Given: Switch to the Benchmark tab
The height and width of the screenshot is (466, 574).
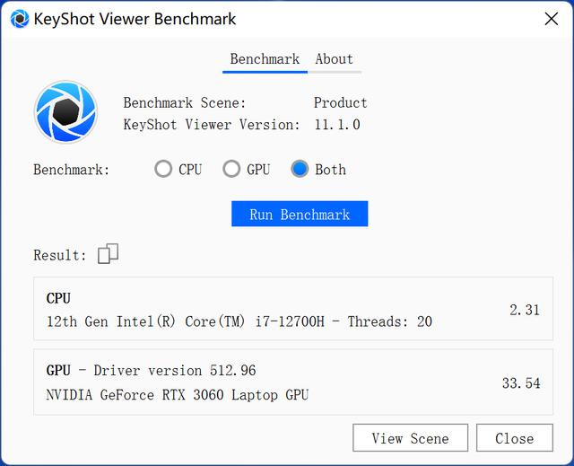Looking at the screenshot, I should pyautogui.click(x=265, y=60).
